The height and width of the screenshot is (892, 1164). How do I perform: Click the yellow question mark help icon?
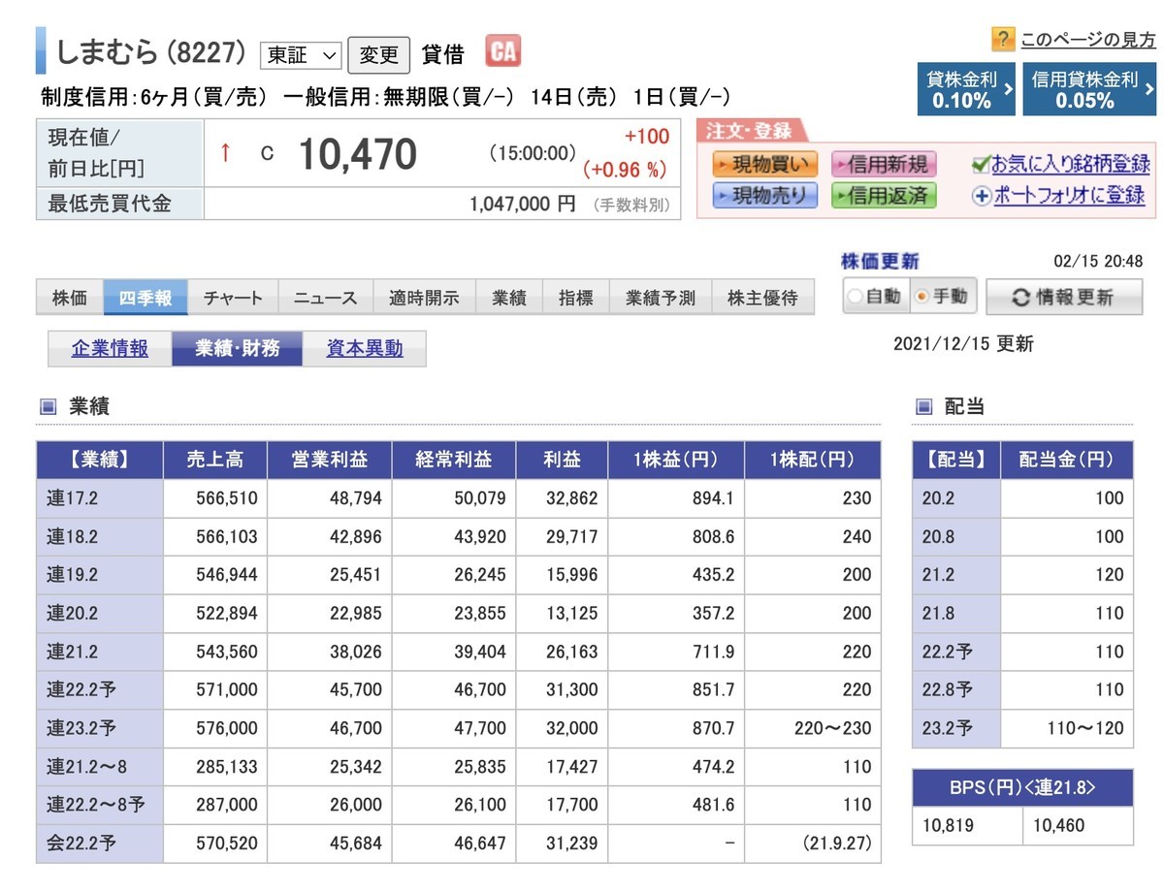pos(1002,39)
